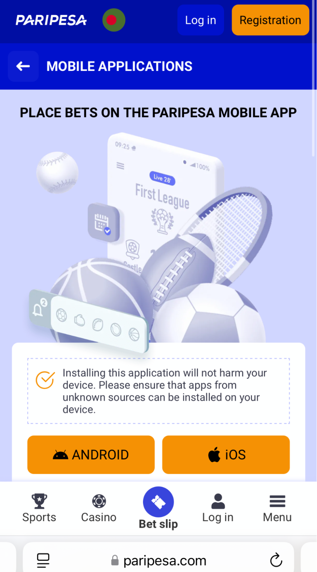Click the orange Registration button
Screen dimensions: 317x572
tap(270, 20)
